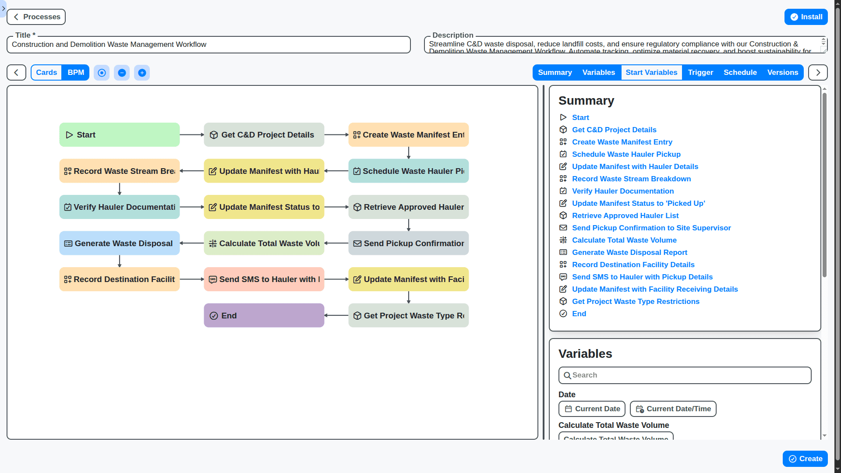Toggle the Install option at top right
The height and width of the screenshot is (473, 841).
click(806, 17)
